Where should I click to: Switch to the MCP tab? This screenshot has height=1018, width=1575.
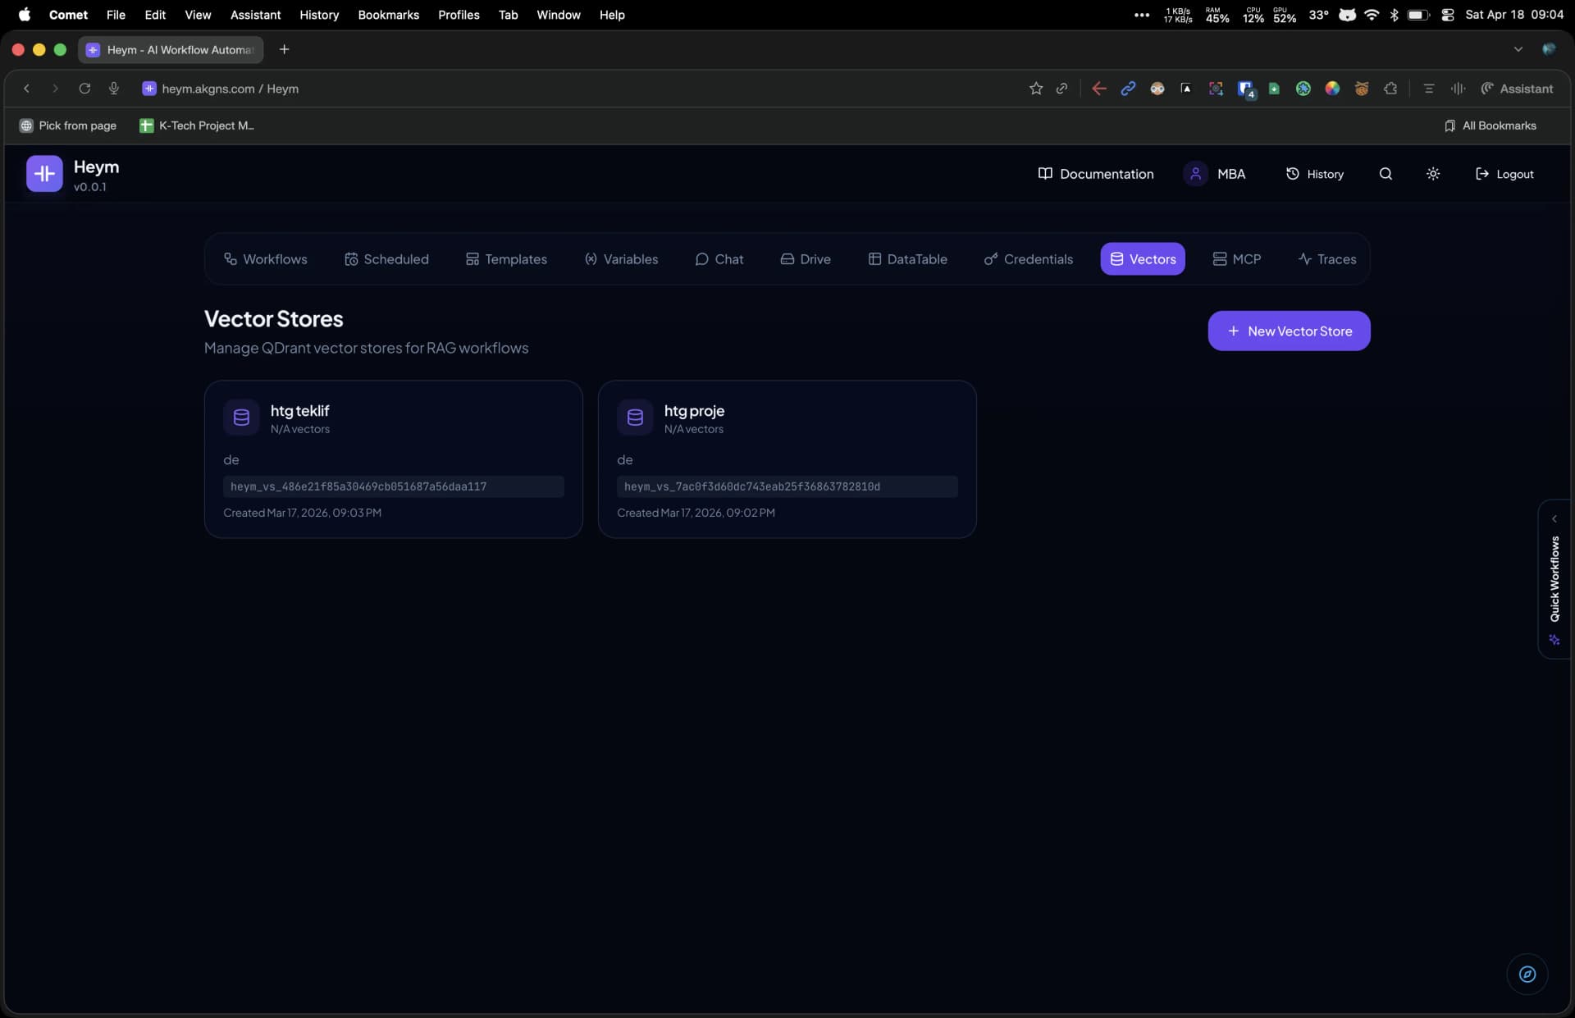pyautogui.click(x=1237, y=258)
